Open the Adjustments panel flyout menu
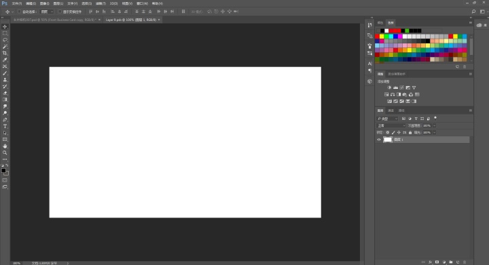 (x=470, y=74)
